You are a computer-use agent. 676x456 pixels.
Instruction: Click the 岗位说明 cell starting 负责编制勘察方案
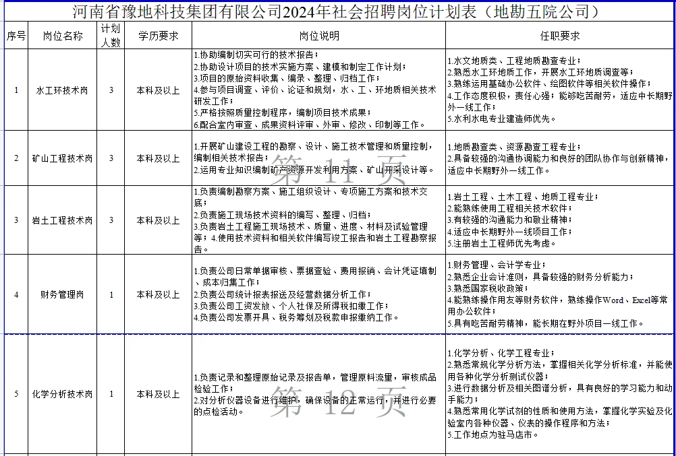pos(319,220)
